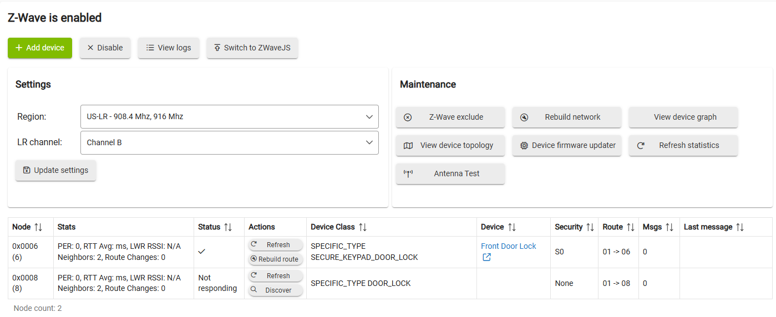This screenshot has width=776, height=317.
Task: Click the checkmark status for node 6
Action: point(201,252)
